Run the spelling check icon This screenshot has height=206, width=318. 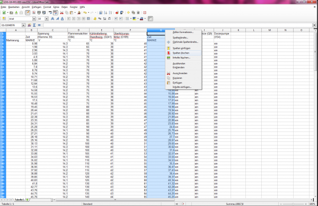tap(50, 13)
